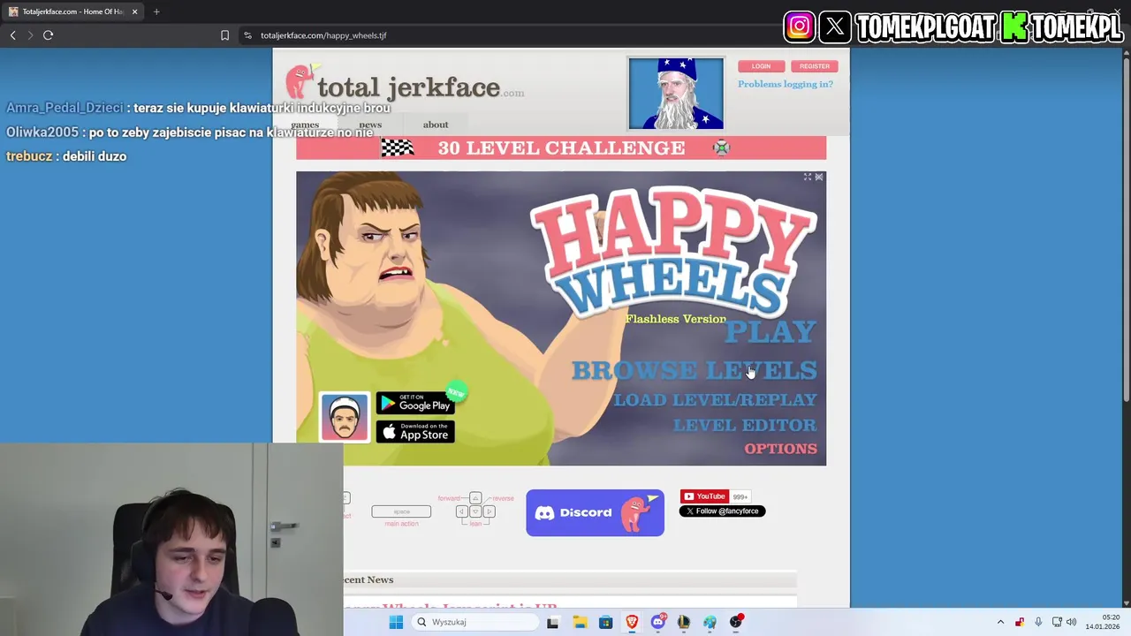Open clock and date 05:20
1131x636 pixels.
[x=1102, y=622]
